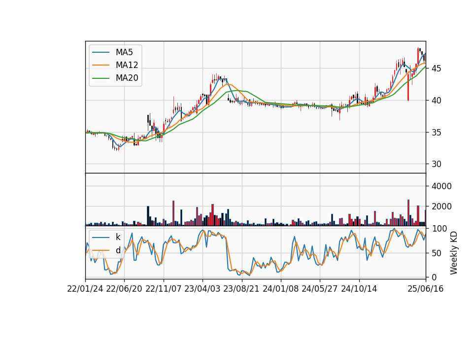Click the MA12 legend label
Screen dimensions: 473x340
(127, 65)
